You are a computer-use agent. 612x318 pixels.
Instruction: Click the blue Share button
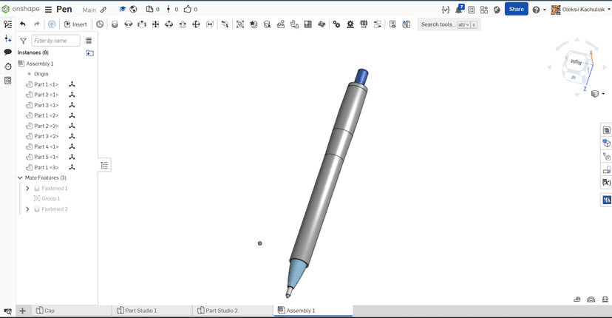516,10
